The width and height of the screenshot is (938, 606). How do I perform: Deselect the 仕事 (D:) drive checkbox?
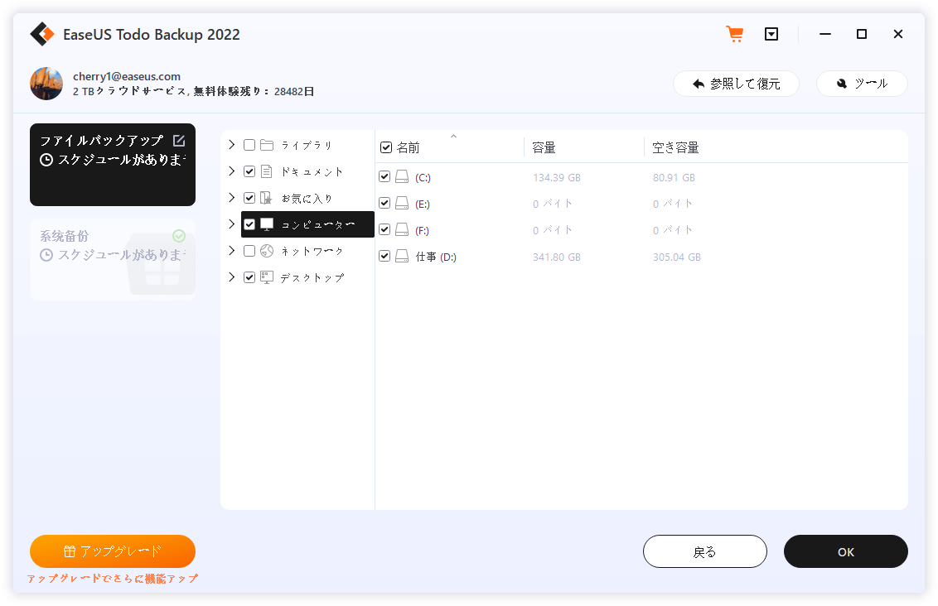tap(384, 256)
